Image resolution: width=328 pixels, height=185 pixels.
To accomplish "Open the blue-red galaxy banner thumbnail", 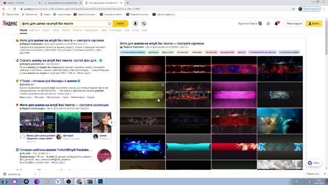I will click(234, 69).
